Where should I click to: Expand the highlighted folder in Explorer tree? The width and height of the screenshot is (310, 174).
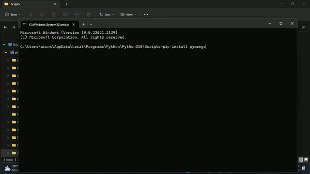pyautogui.click(x=8, y=153)
